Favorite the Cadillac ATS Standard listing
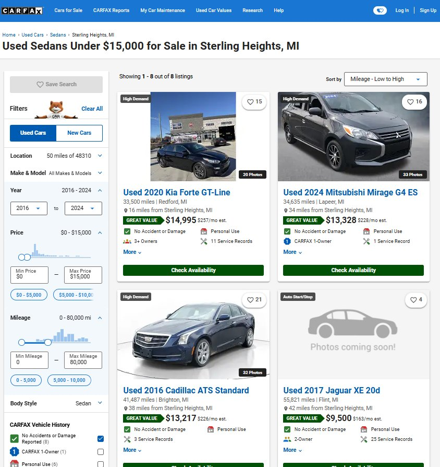 [254, 300]
